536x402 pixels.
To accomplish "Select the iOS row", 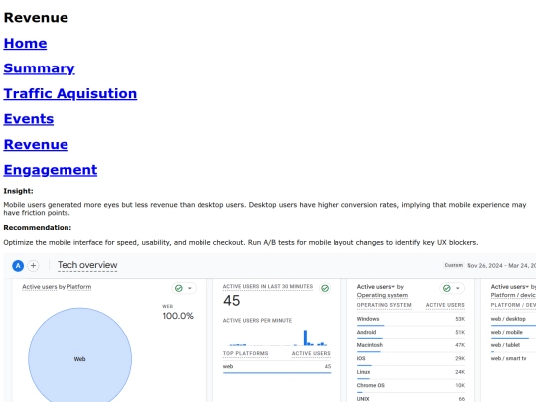I will [x=411, y=359].
